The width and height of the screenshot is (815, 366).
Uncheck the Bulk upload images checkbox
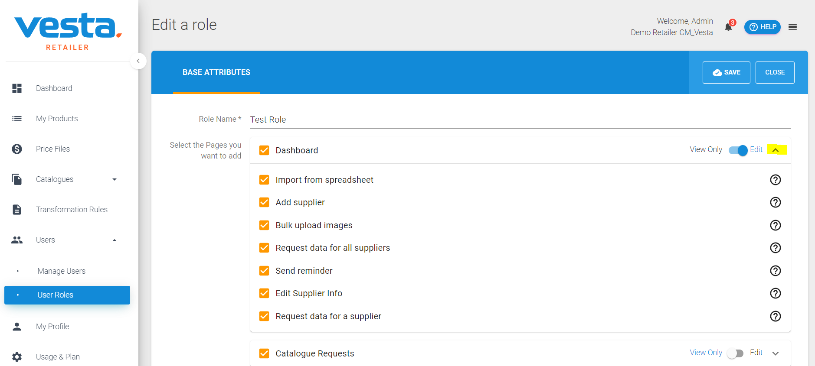point(264,225)
